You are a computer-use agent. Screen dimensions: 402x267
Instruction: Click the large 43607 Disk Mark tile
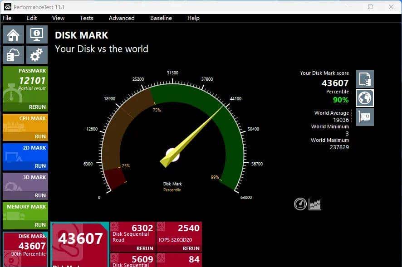[80, 244]
